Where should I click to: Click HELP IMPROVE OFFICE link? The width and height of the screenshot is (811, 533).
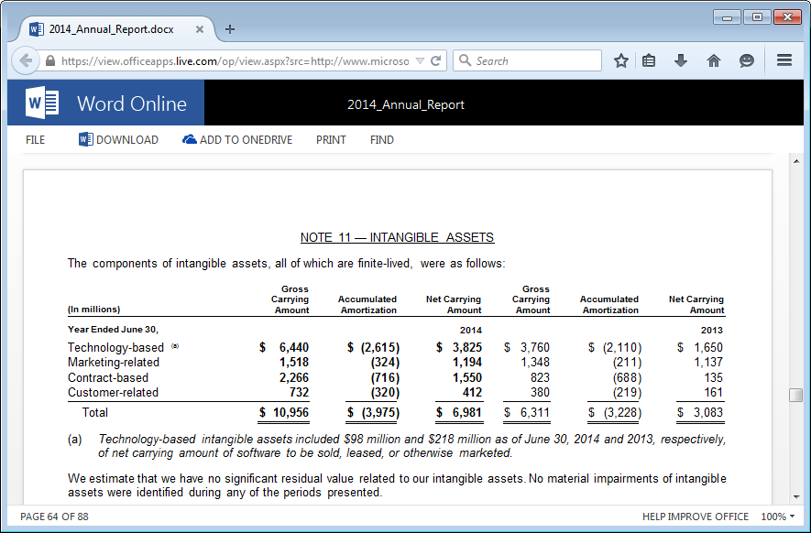coord(696,517)
